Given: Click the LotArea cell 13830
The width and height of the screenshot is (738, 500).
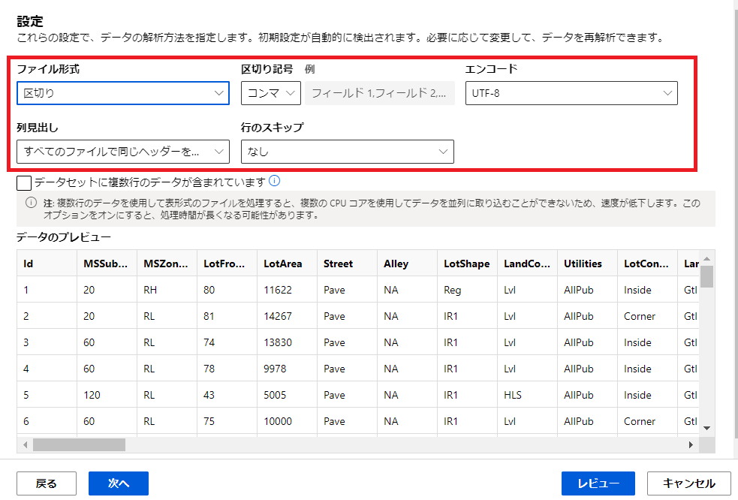Looking at the screenshot, I should [287, 342].
